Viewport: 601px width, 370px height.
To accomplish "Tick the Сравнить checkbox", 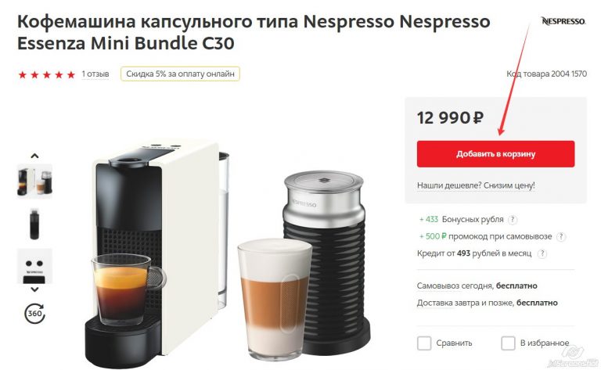I will [x=424, y=343].
